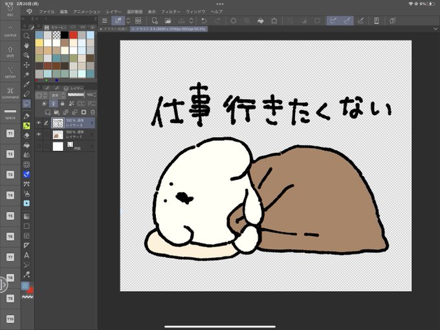
Task: Select the Auto select magic wand tool
Action: 27,74
